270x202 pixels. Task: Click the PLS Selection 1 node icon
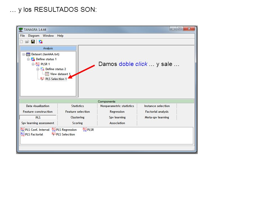[42, 79]
